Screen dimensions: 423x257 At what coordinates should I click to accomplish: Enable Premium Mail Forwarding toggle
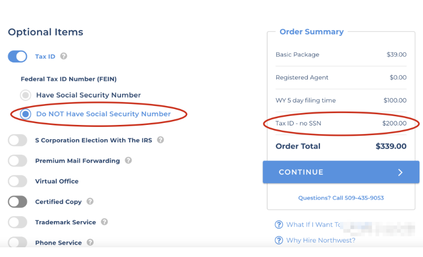(17, 160)
